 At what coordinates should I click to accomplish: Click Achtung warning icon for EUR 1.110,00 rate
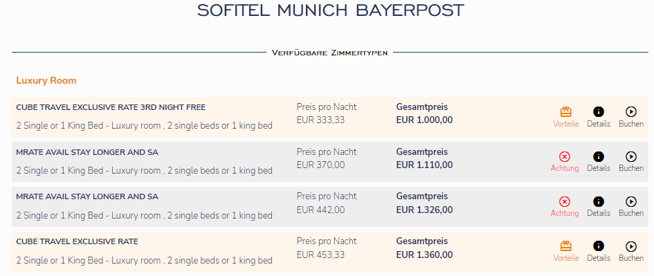(564, 157)
